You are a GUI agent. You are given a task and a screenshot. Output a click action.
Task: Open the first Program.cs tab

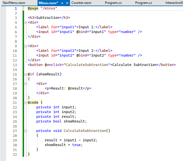click(x=113, y=3)
